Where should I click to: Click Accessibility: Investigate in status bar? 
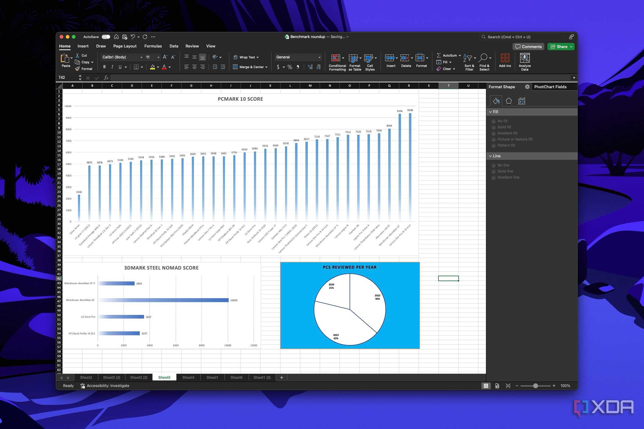tap(105, 386)
